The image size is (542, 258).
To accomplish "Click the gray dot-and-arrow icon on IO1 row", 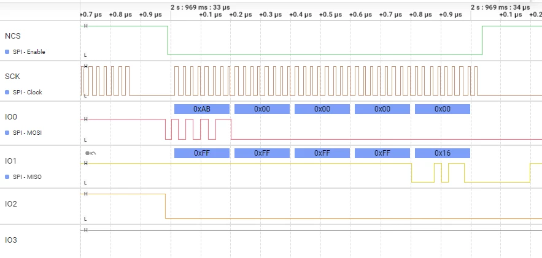I will pyautogui.click(x=91, y=153).
